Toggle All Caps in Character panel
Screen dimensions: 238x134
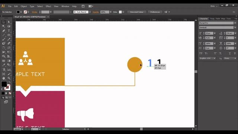pos(201,53)
